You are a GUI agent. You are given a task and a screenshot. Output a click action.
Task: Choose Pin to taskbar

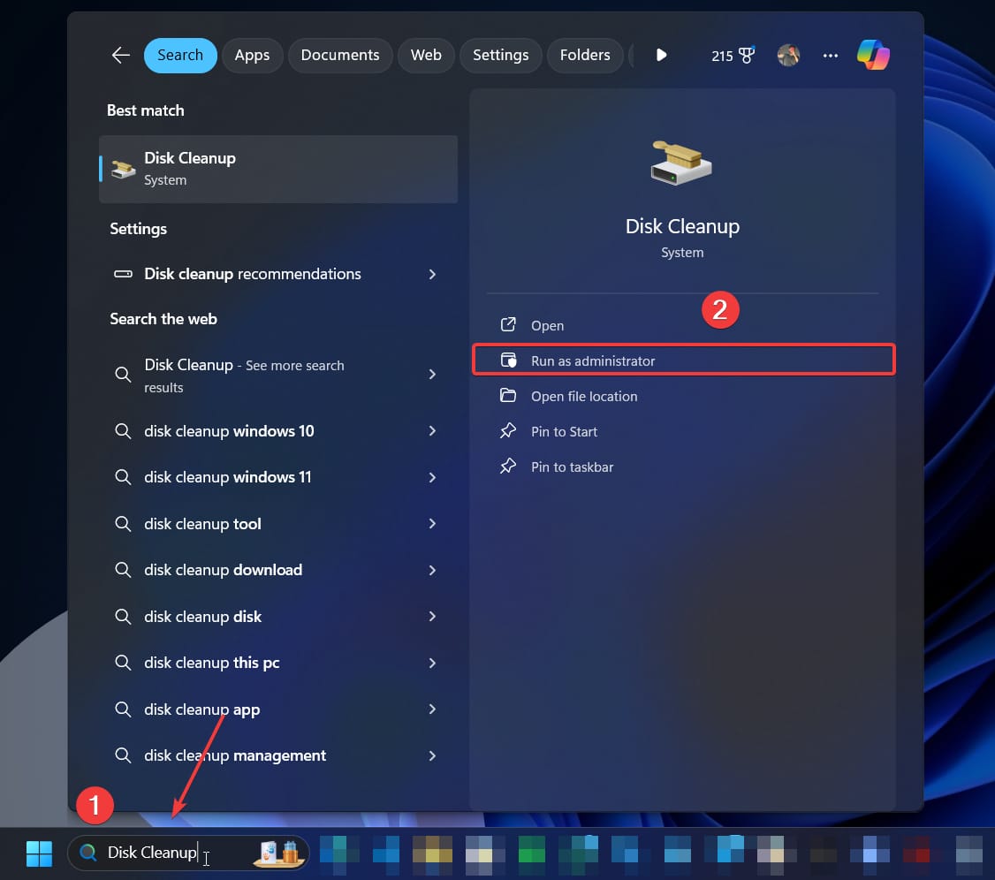683,467
